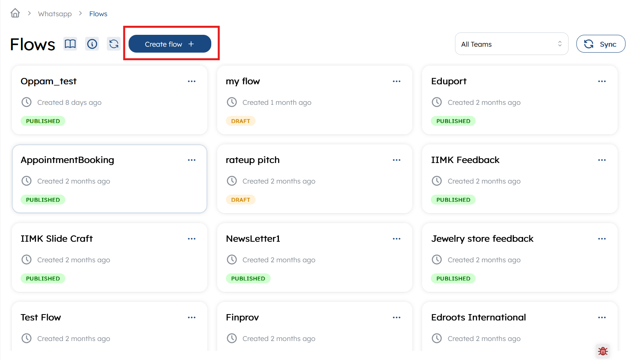
Task: Open the Oppam_test card's three-dot menu
Action: (192, 81)
